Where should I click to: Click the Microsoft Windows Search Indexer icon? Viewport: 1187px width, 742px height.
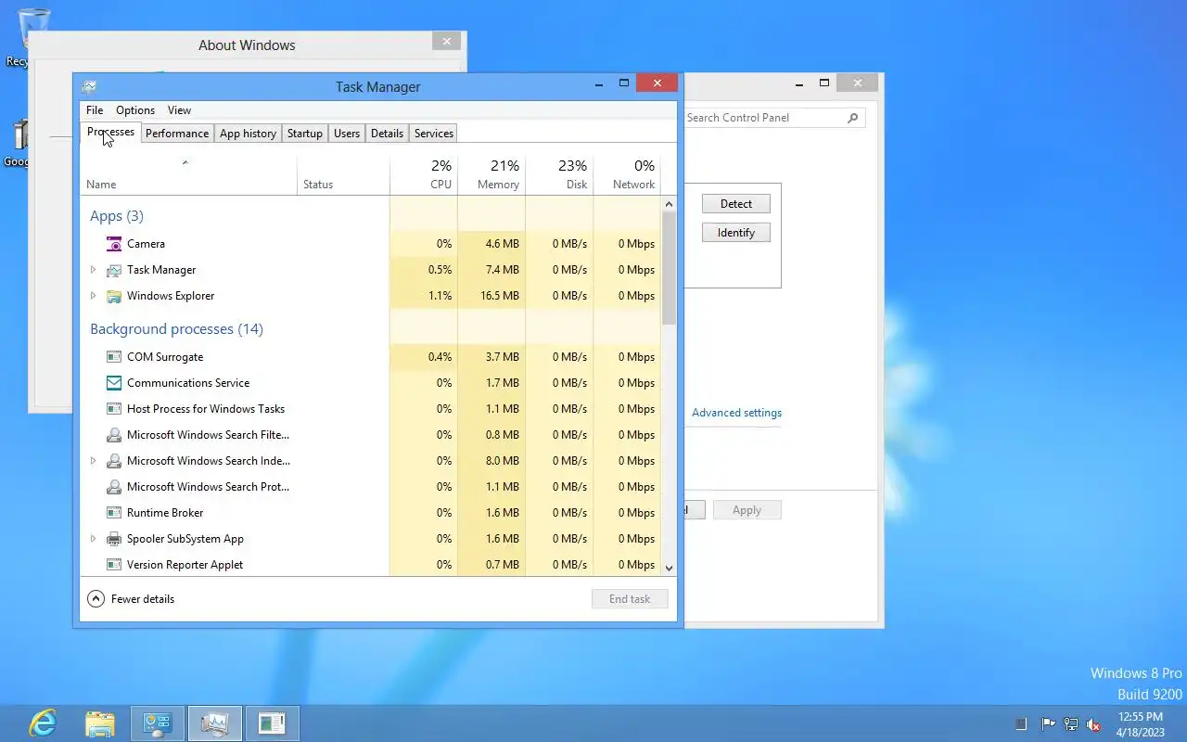[113, 461]
